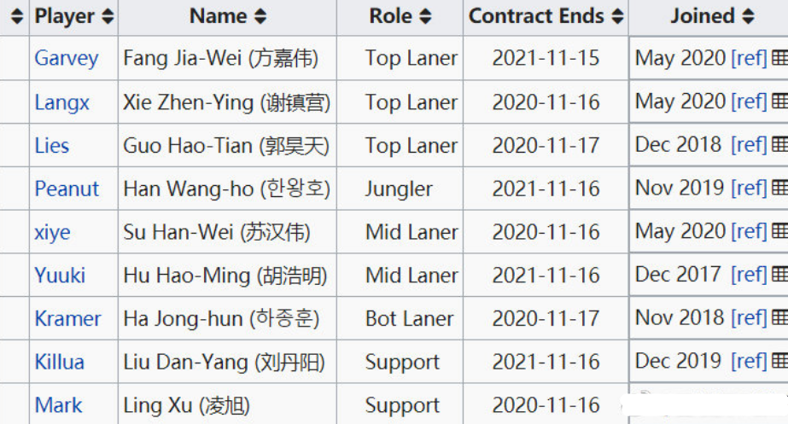Viewport: 788px width, 424px height.
Task: Open Peanut's player page
Action: coord(67,189)
